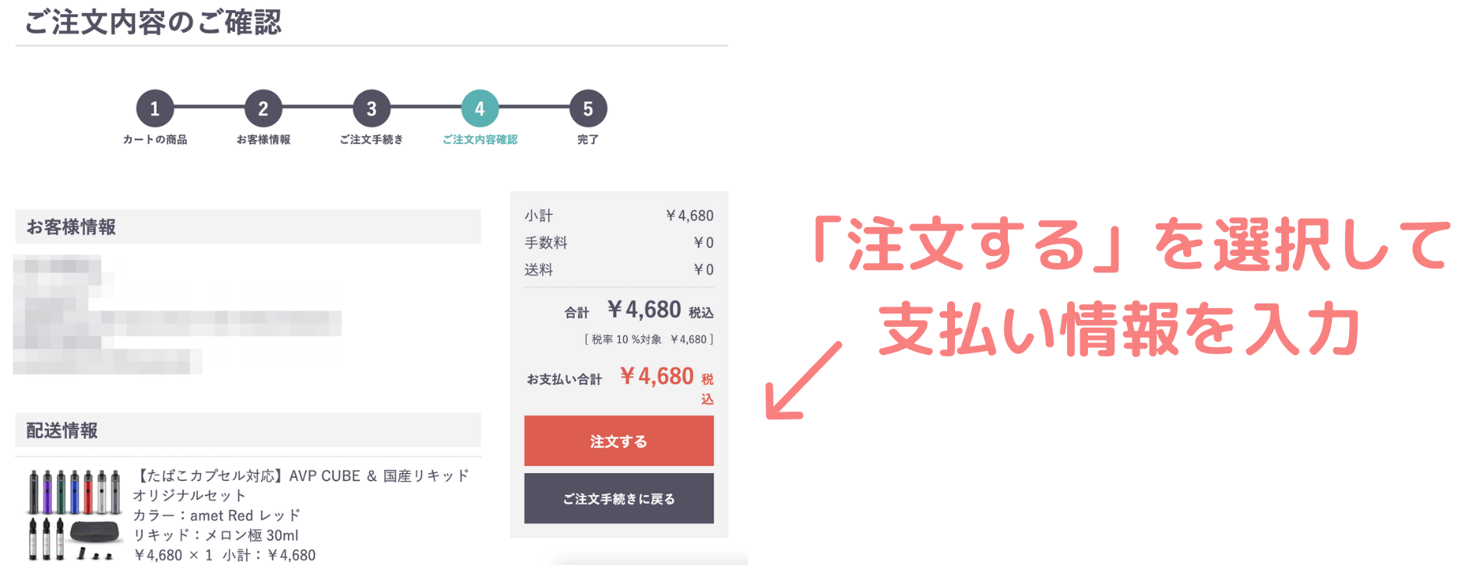Click the カートの商品 step label
The image size is (1465, 586).
[x=155, y=139]
